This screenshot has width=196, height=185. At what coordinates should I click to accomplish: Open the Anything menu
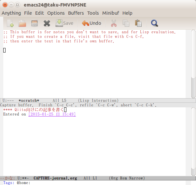pyautogui.click(x=11, y=13)
